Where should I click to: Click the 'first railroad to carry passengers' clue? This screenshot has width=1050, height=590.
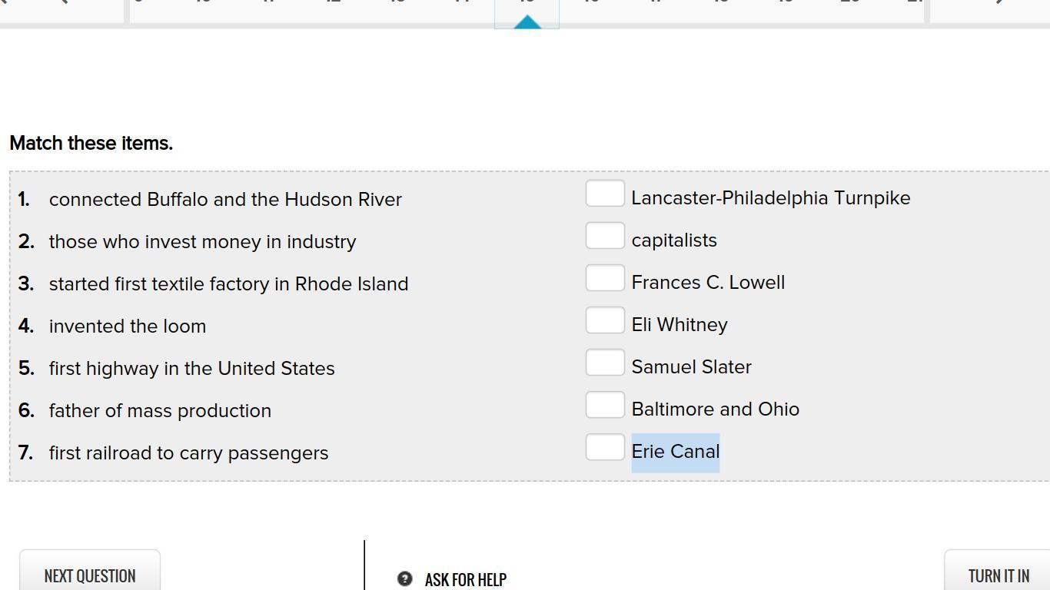188,453
